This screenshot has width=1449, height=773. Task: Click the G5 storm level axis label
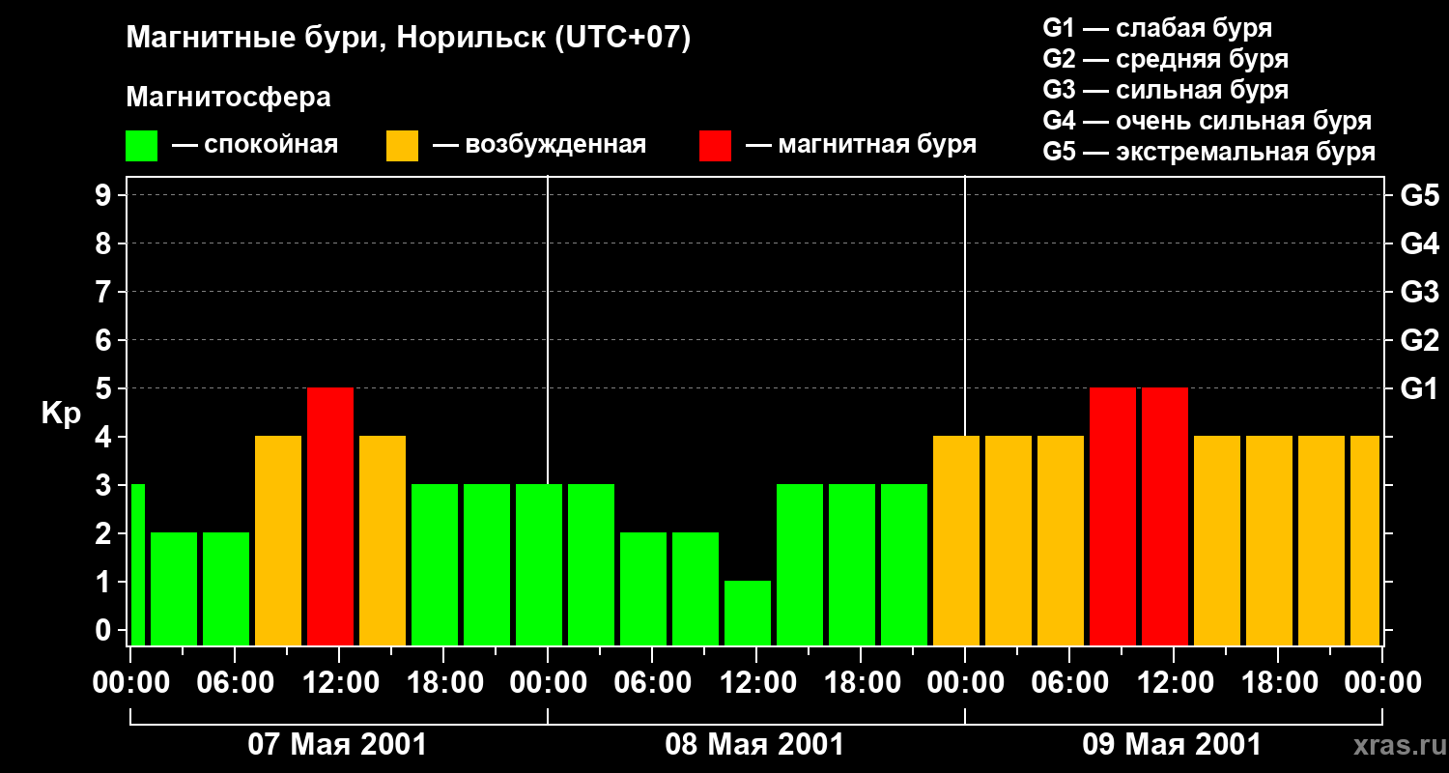pyautogui.click(x=1419, y=195)
